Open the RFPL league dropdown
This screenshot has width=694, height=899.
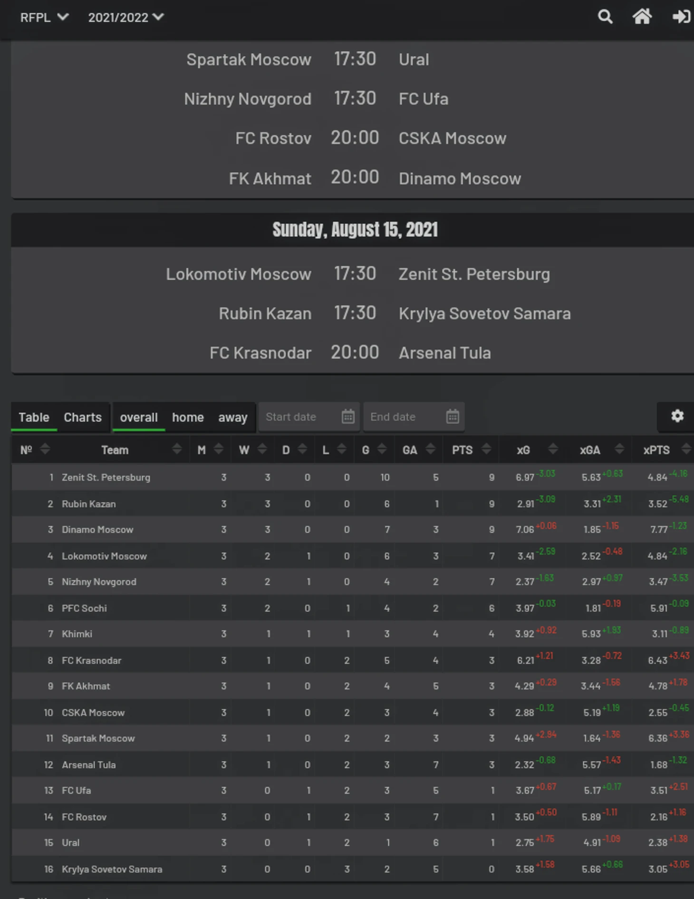[x=44, y=18]
